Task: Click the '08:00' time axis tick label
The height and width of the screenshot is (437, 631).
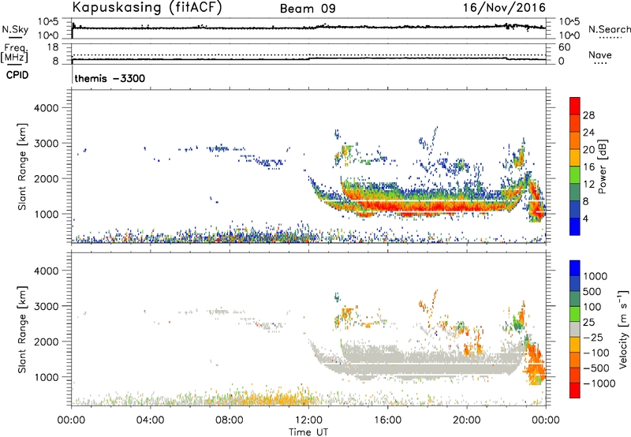Action: click(230, 420)
